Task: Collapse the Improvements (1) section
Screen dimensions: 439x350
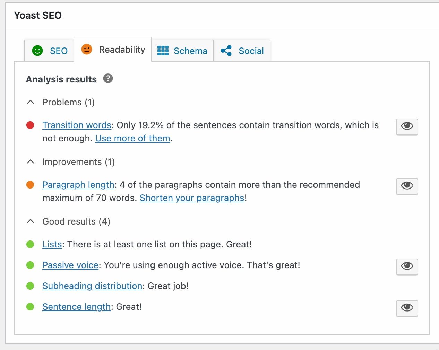Action: [31, 162]
